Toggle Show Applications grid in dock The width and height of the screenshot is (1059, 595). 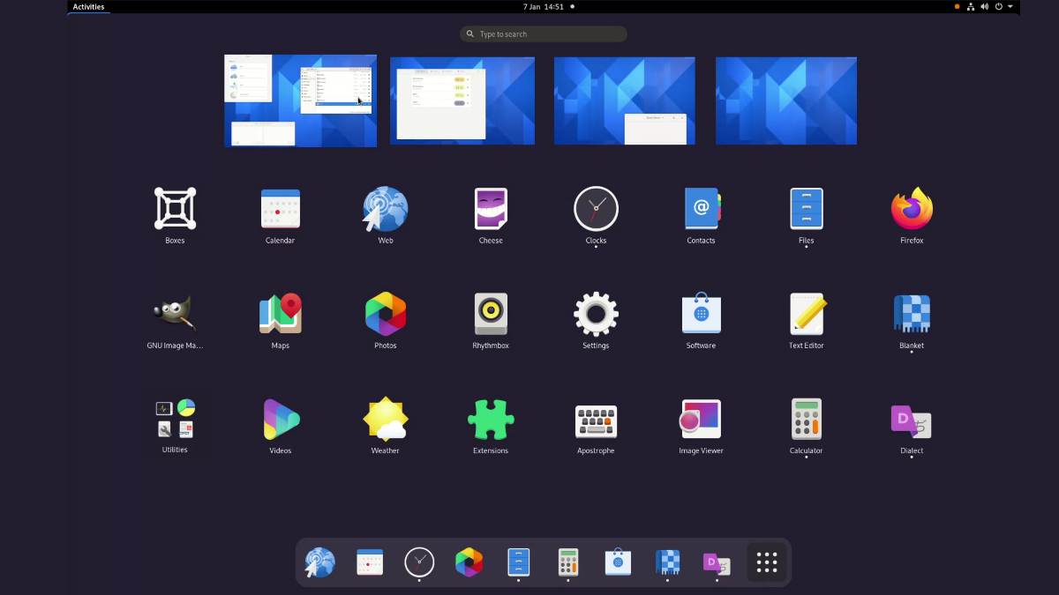[767, 562]
